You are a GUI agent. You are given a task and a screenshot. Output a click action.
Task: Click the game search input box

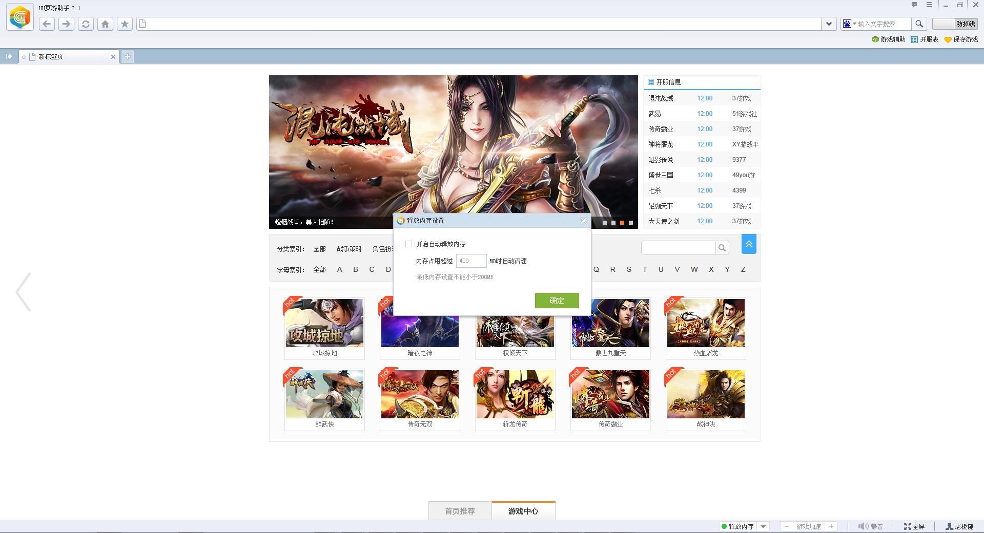click(678, 248)
